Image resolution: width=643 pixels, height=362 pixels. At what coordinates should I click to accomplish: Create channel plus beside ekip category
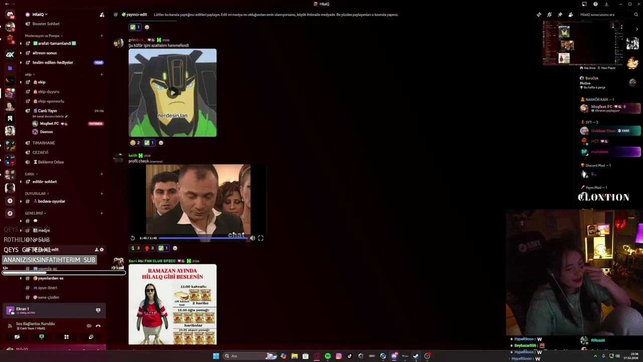(x=101, y=74)
